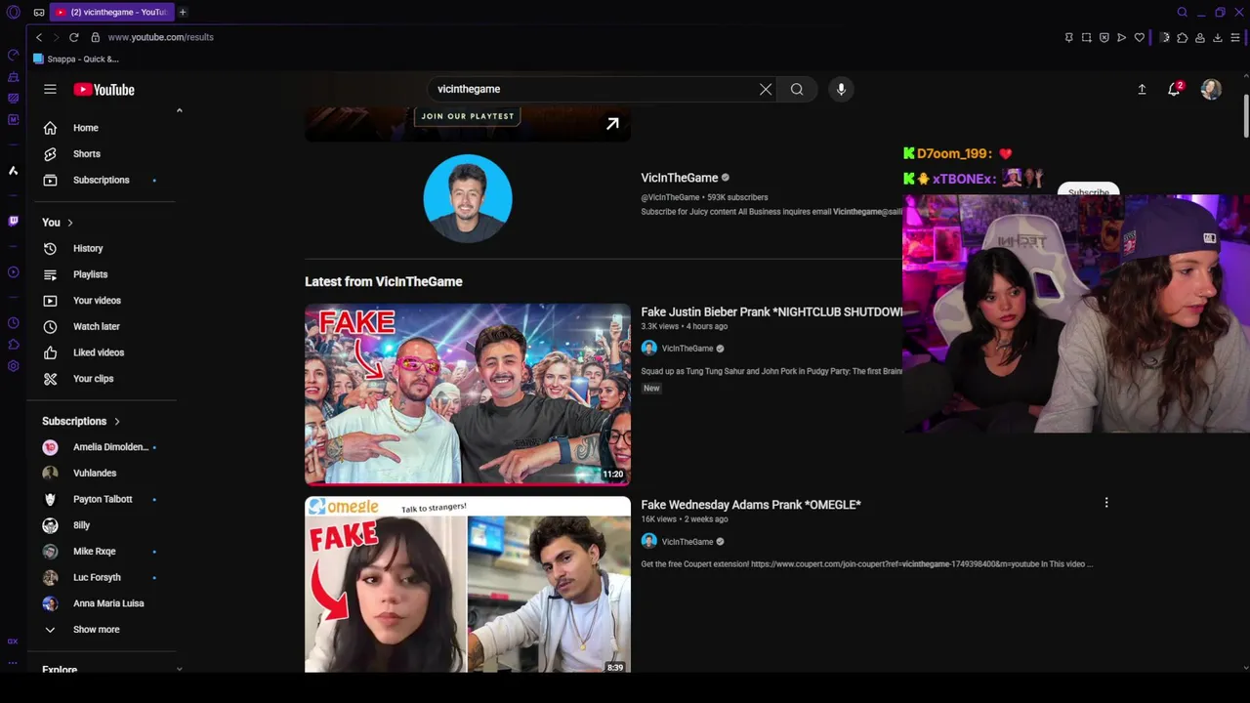Image resolution: width=1250 pixels, height=703 pixels.
Task: Open Fake Justin Bieber Prank video title
Action: [x=771, y=311]
